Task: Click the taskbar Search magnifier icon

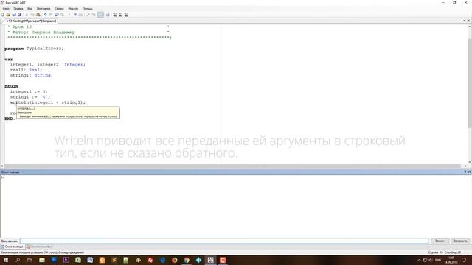Action: click(x=18, y=260)
